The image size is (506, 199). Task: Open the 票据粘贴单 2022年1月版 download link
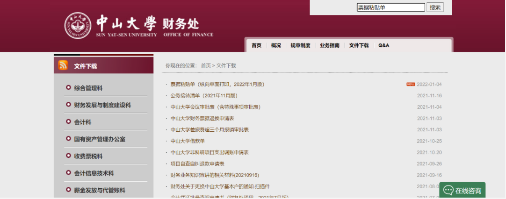point(217,84)
